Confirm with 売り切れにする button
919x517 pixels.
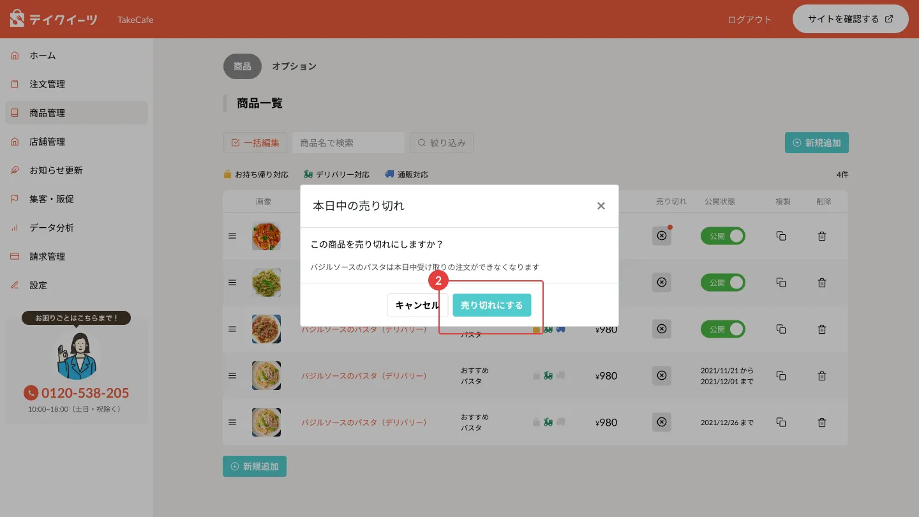pos(491,305)
